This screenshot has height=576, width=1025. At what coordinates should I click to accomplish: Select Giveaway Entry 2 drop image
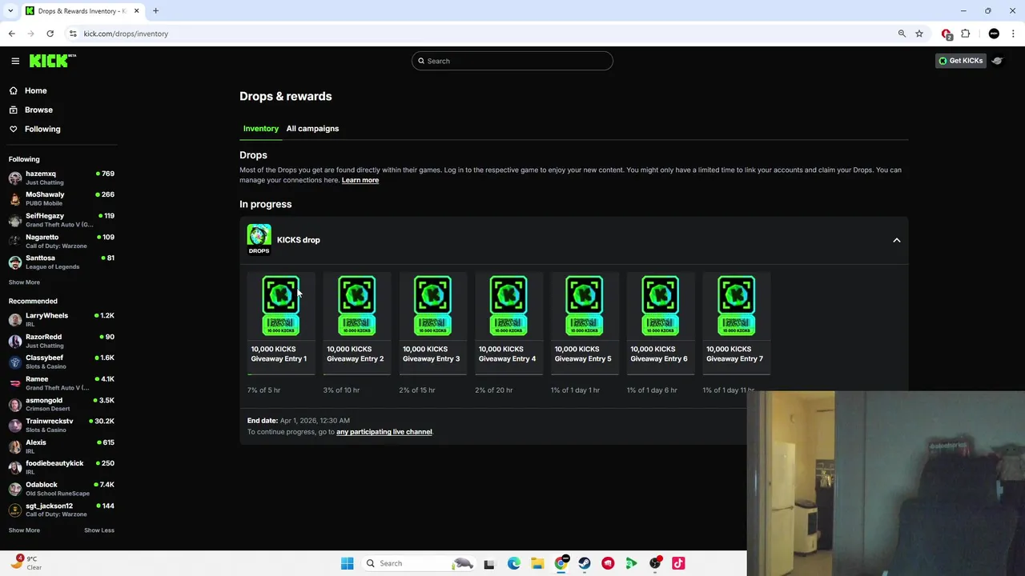(356, 306)
